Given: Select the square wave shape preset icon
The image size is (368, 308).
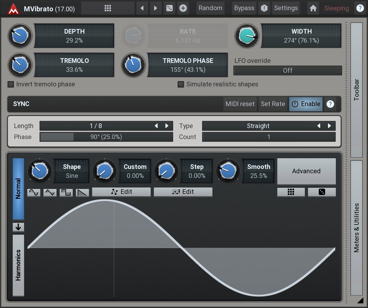Looking at the screenshot, I should [x=66, y=192].
